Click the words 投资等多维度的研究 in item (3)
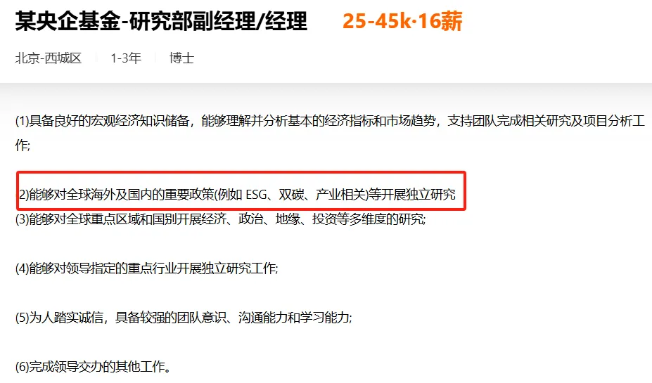Image resolution: width=652 pixels, height=383 pixels. point(368,219)
